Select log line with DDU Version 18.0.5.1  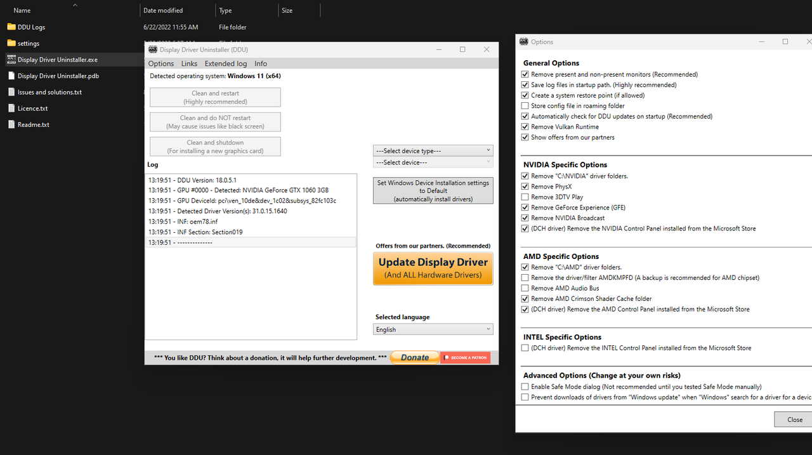251,180
